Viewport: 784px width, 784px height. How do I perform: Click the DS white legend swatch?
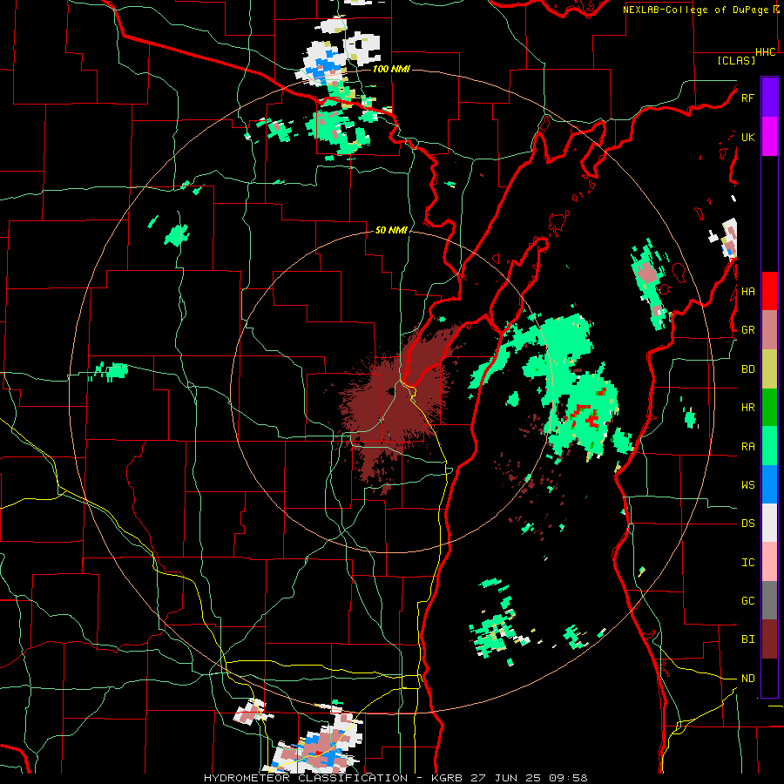click(x=769, y=523)
